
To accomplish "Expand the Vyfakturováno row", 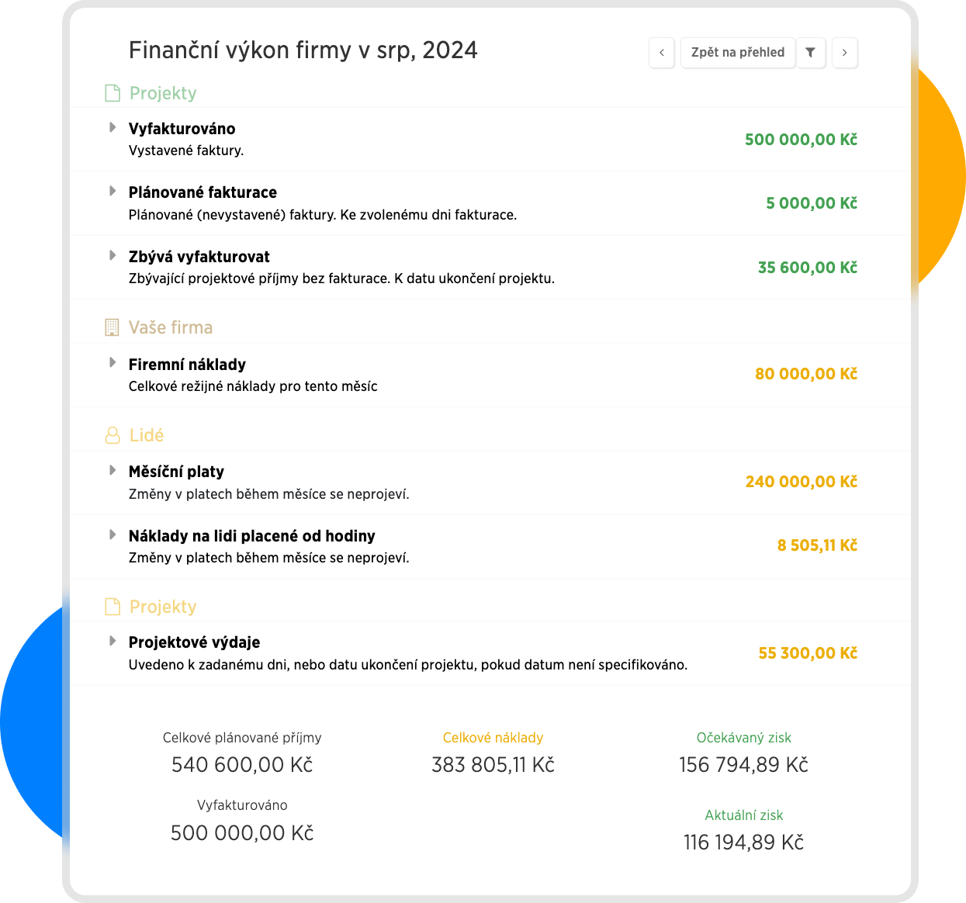I will [x=113, y=127].
